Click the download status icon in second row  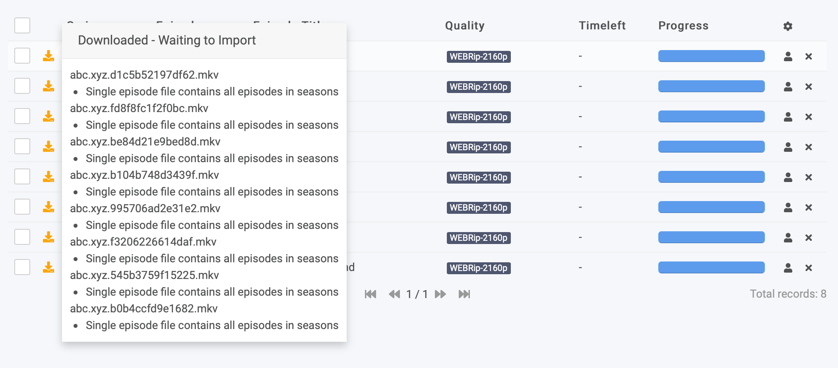(x=48, y=86)
